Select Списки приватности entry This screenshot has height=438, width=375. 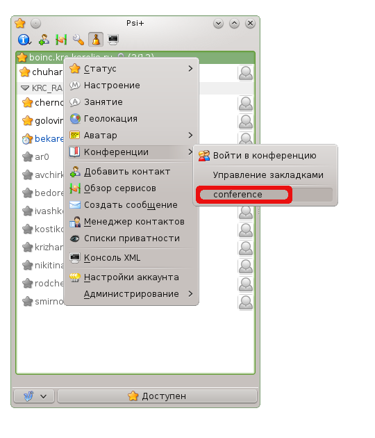[x=131, y=238]
